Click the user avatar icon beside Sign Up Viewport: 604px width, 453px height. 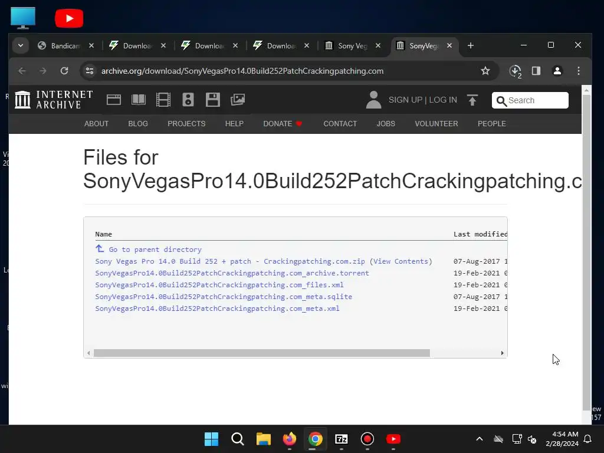tap(373, 100)
